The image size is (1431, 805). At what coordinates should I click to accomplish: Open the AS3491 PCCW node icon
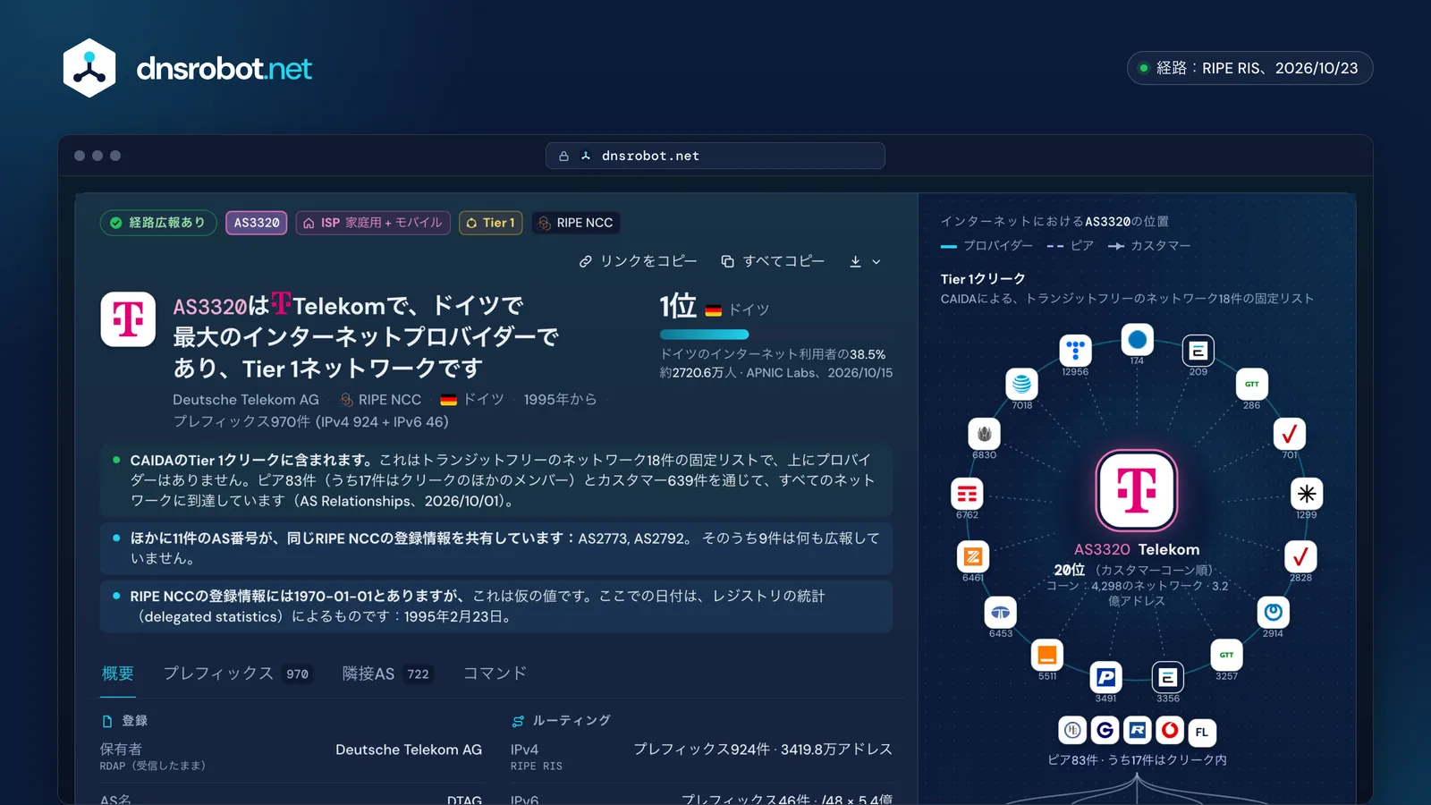click(1105, 677)
